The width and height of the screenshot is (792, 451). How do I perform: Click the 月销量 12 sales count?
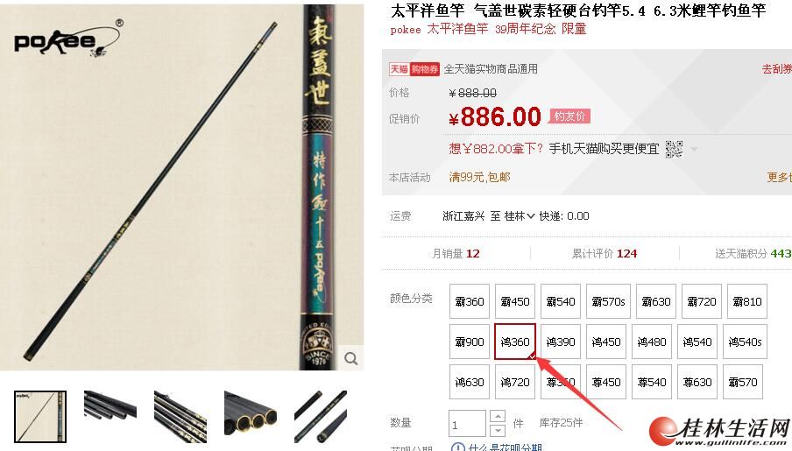click(x=456, y=254)
